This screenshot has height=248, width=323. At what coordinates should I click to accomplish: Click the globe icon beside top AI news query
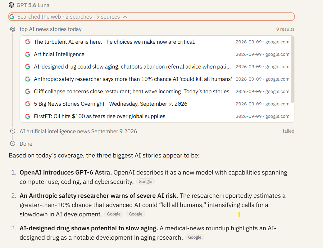[x=12, y=29]
